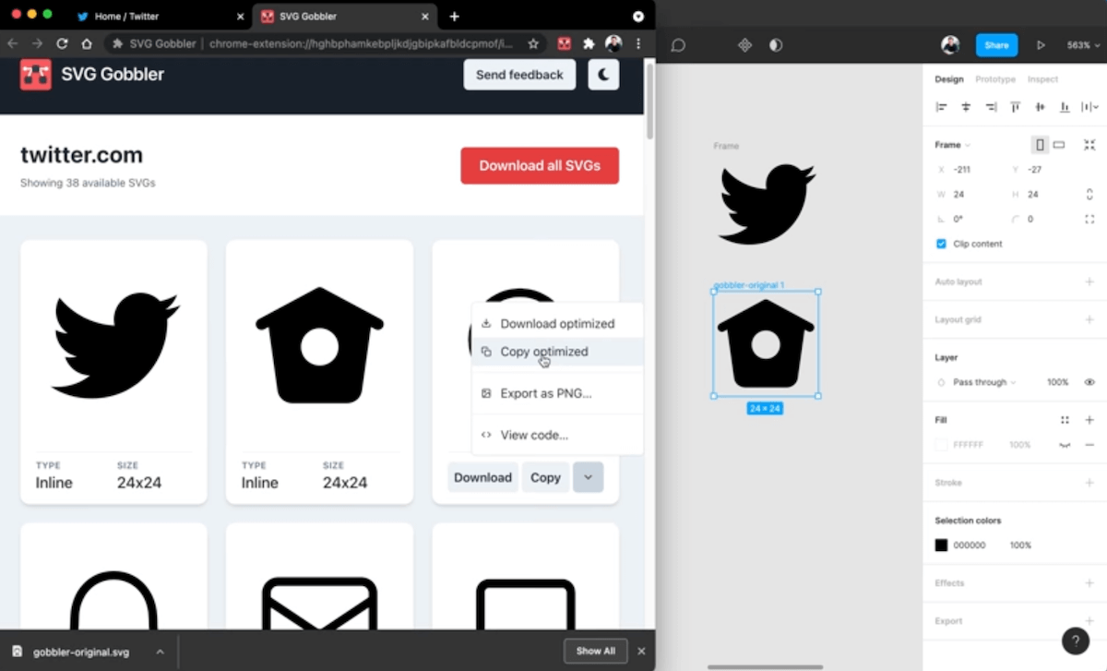Viewport: 1107px width, 671px height.
Task: Open Pass through blend mode dropdown
Action: 984,382
